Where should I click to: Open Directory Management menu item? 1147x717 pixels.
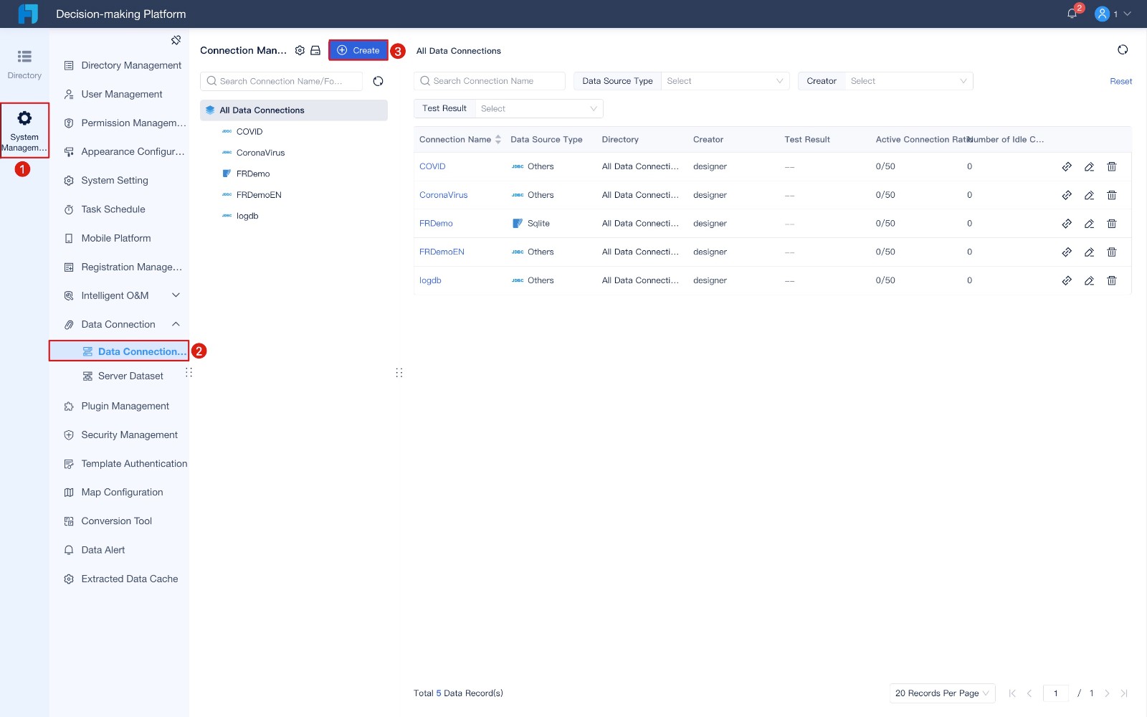[x=131, y=65]
